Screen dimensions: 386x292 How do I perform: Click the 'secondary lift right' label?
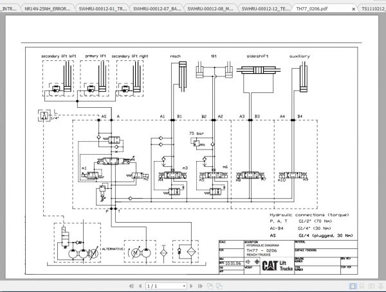point(130,56)
